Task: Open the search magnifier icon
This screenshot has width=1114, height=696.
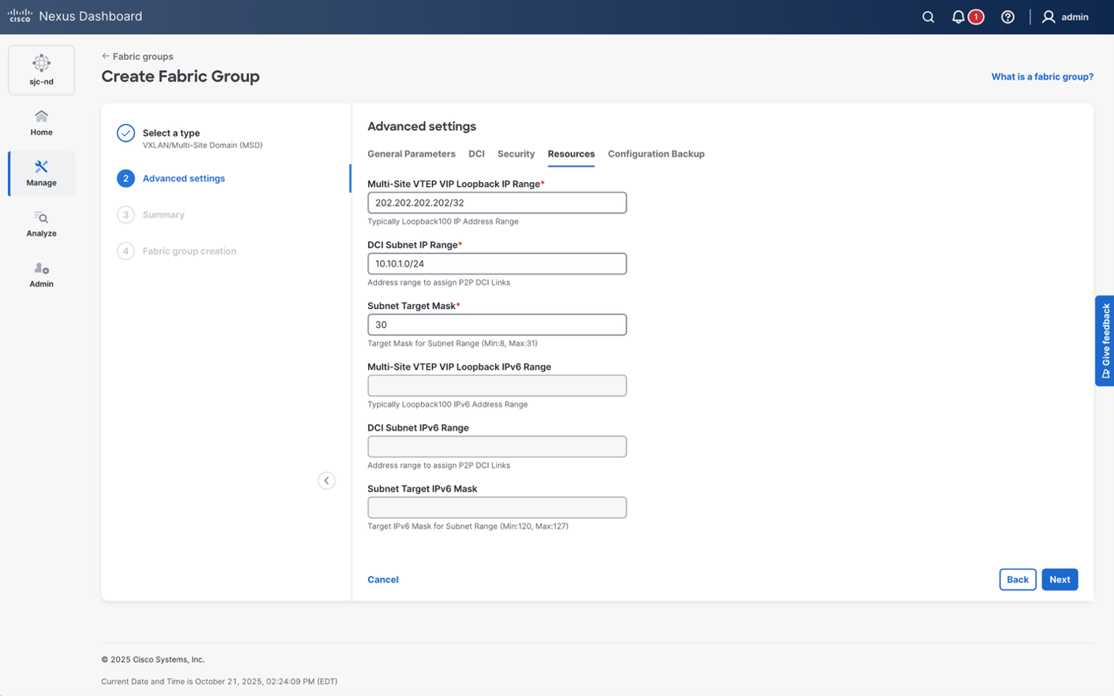Action: tap(928, 17)
